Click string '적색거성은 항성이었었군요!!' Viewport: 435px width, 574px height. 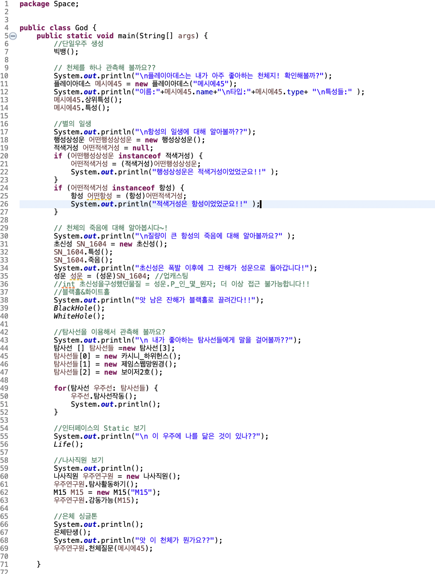(x=200, y=204)
